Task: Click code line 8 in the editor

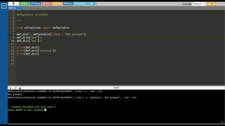Action: point(51,34)
